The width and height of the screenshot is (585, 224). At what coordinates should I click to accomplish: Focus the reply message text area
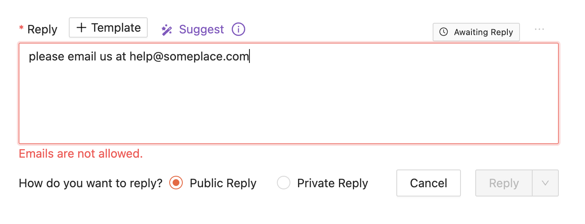(289, 93)
